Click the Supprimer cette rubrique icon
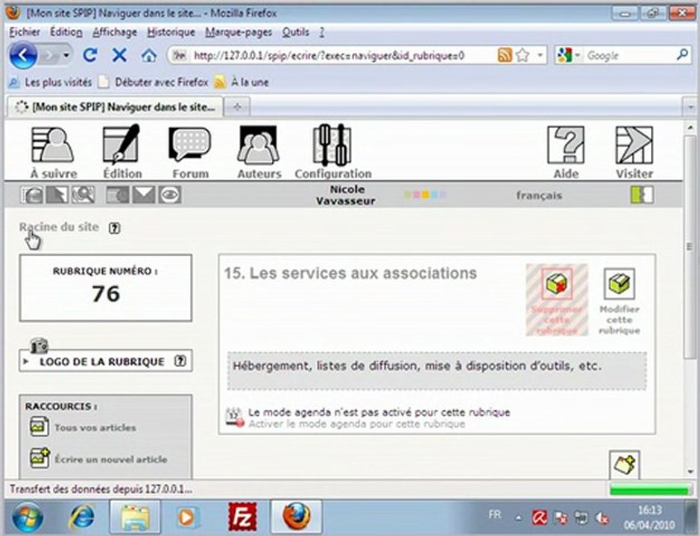 click(x=557, y=284)
